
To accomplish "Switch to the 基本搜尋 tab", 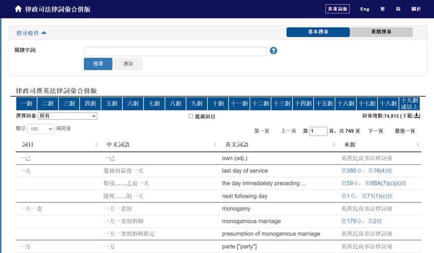I will (x=318, y=32).
